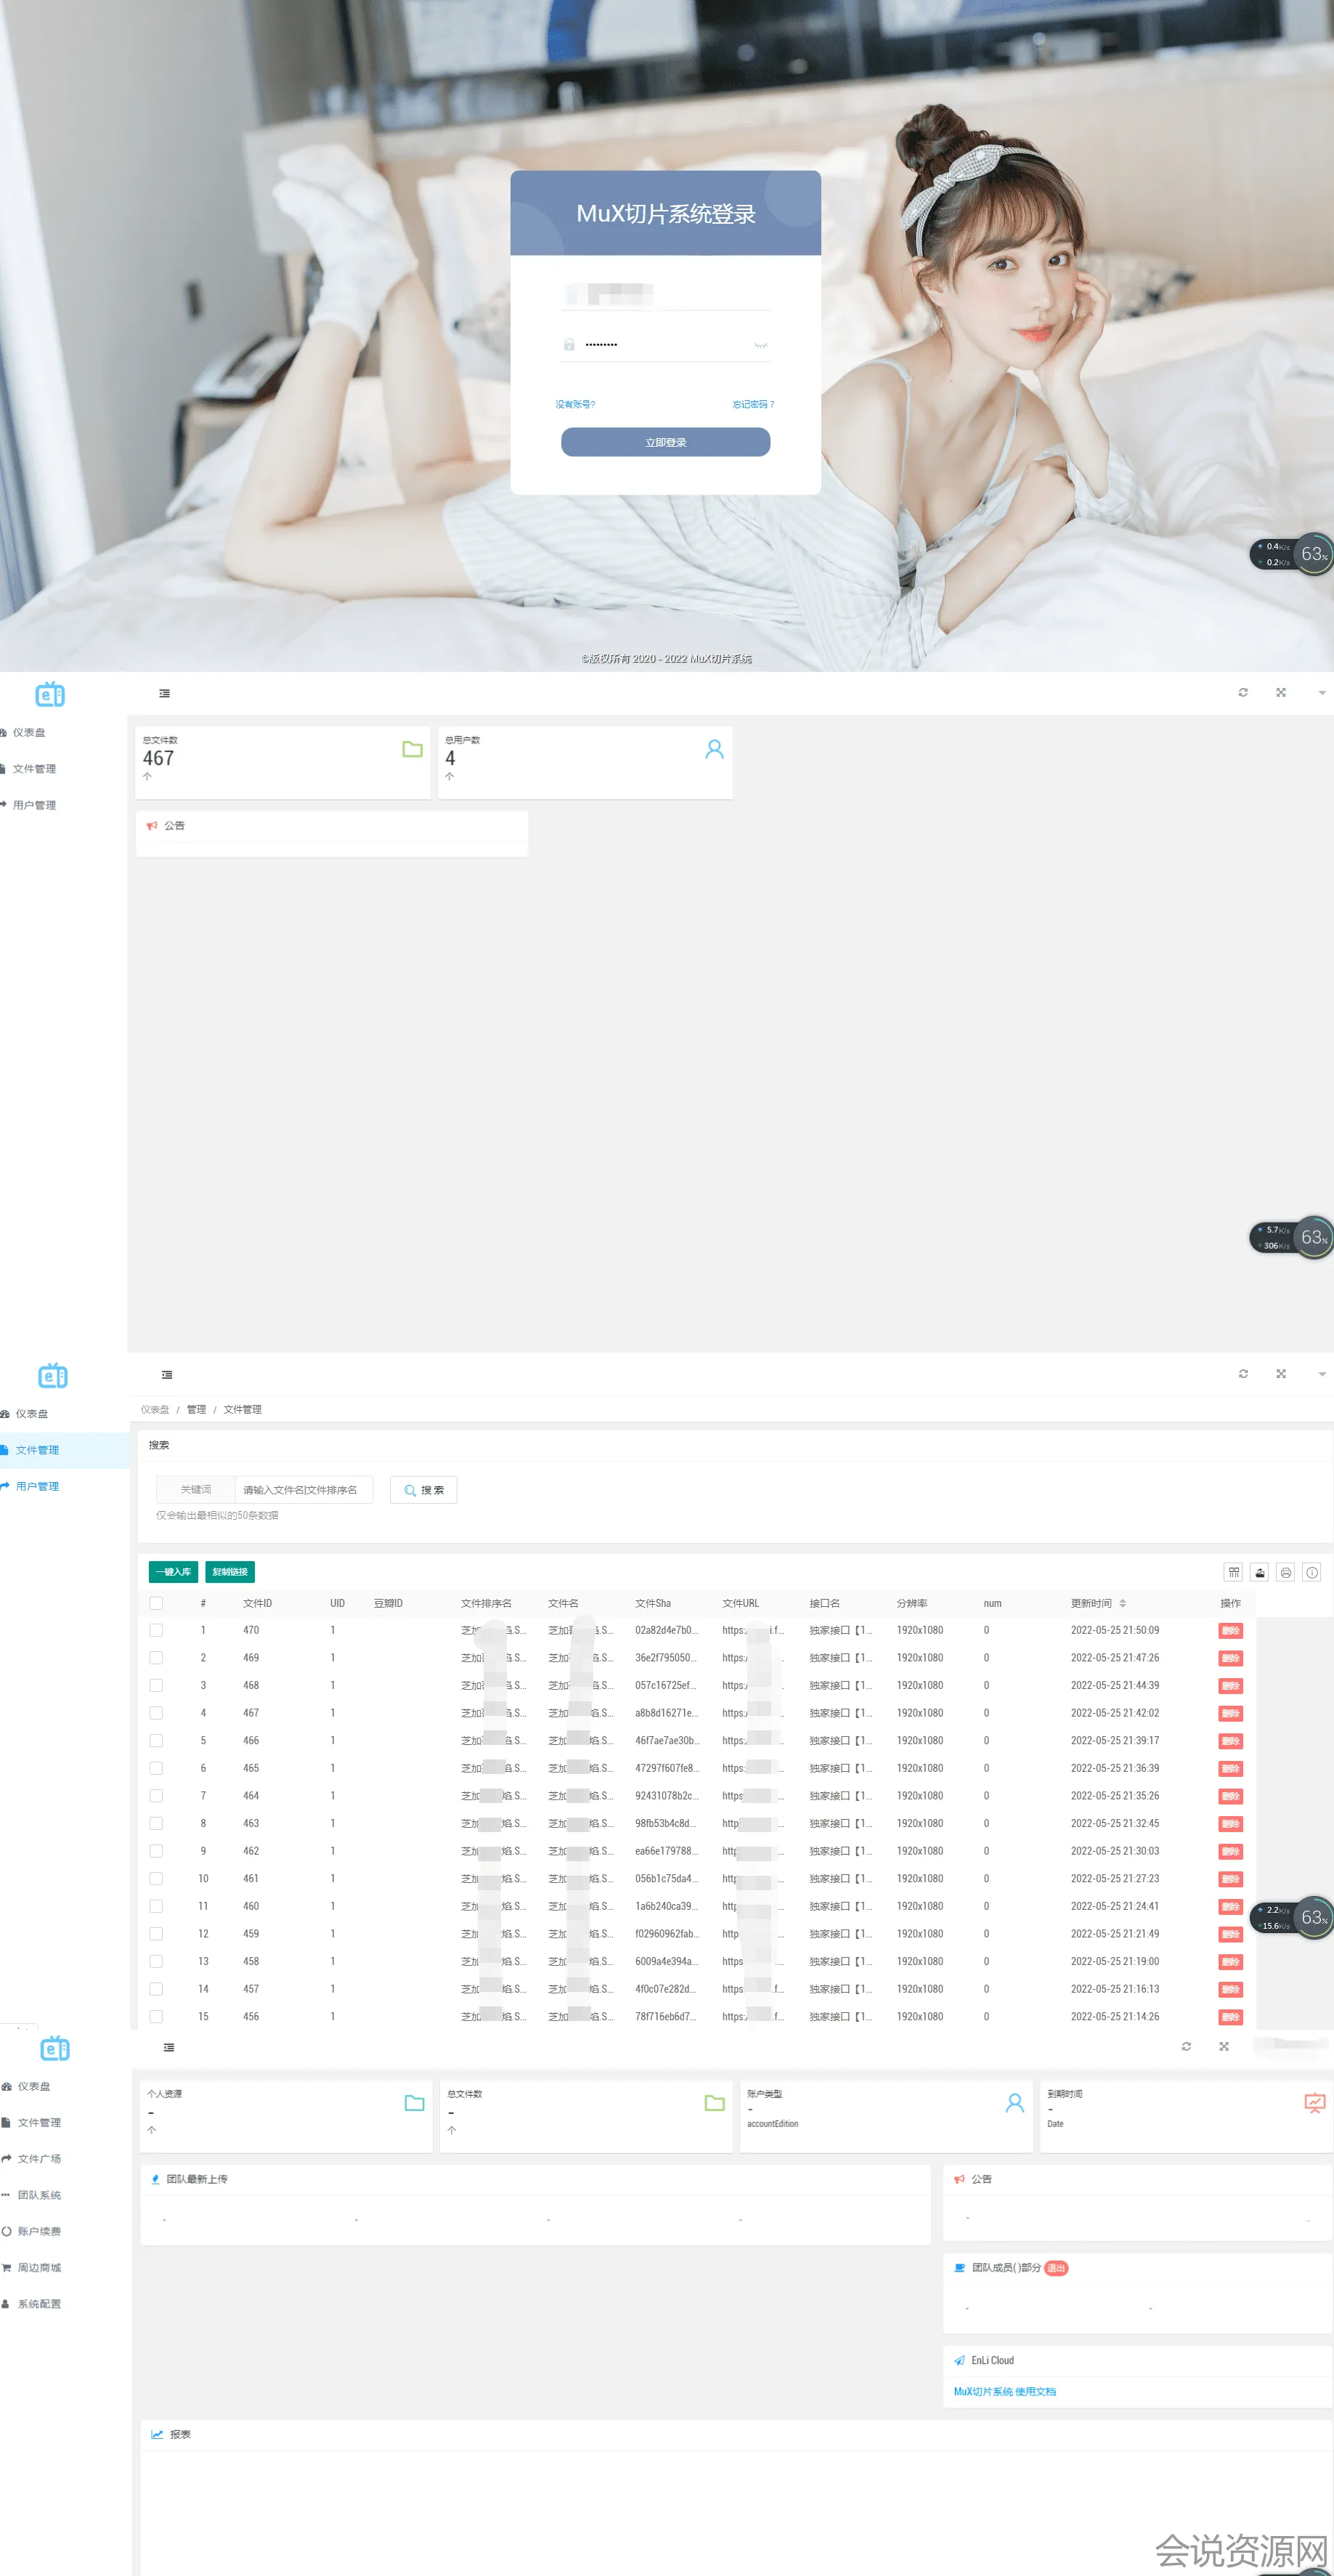Open the 忘记密码 forgot password link
The image size is (1334, 2576).
752,404
